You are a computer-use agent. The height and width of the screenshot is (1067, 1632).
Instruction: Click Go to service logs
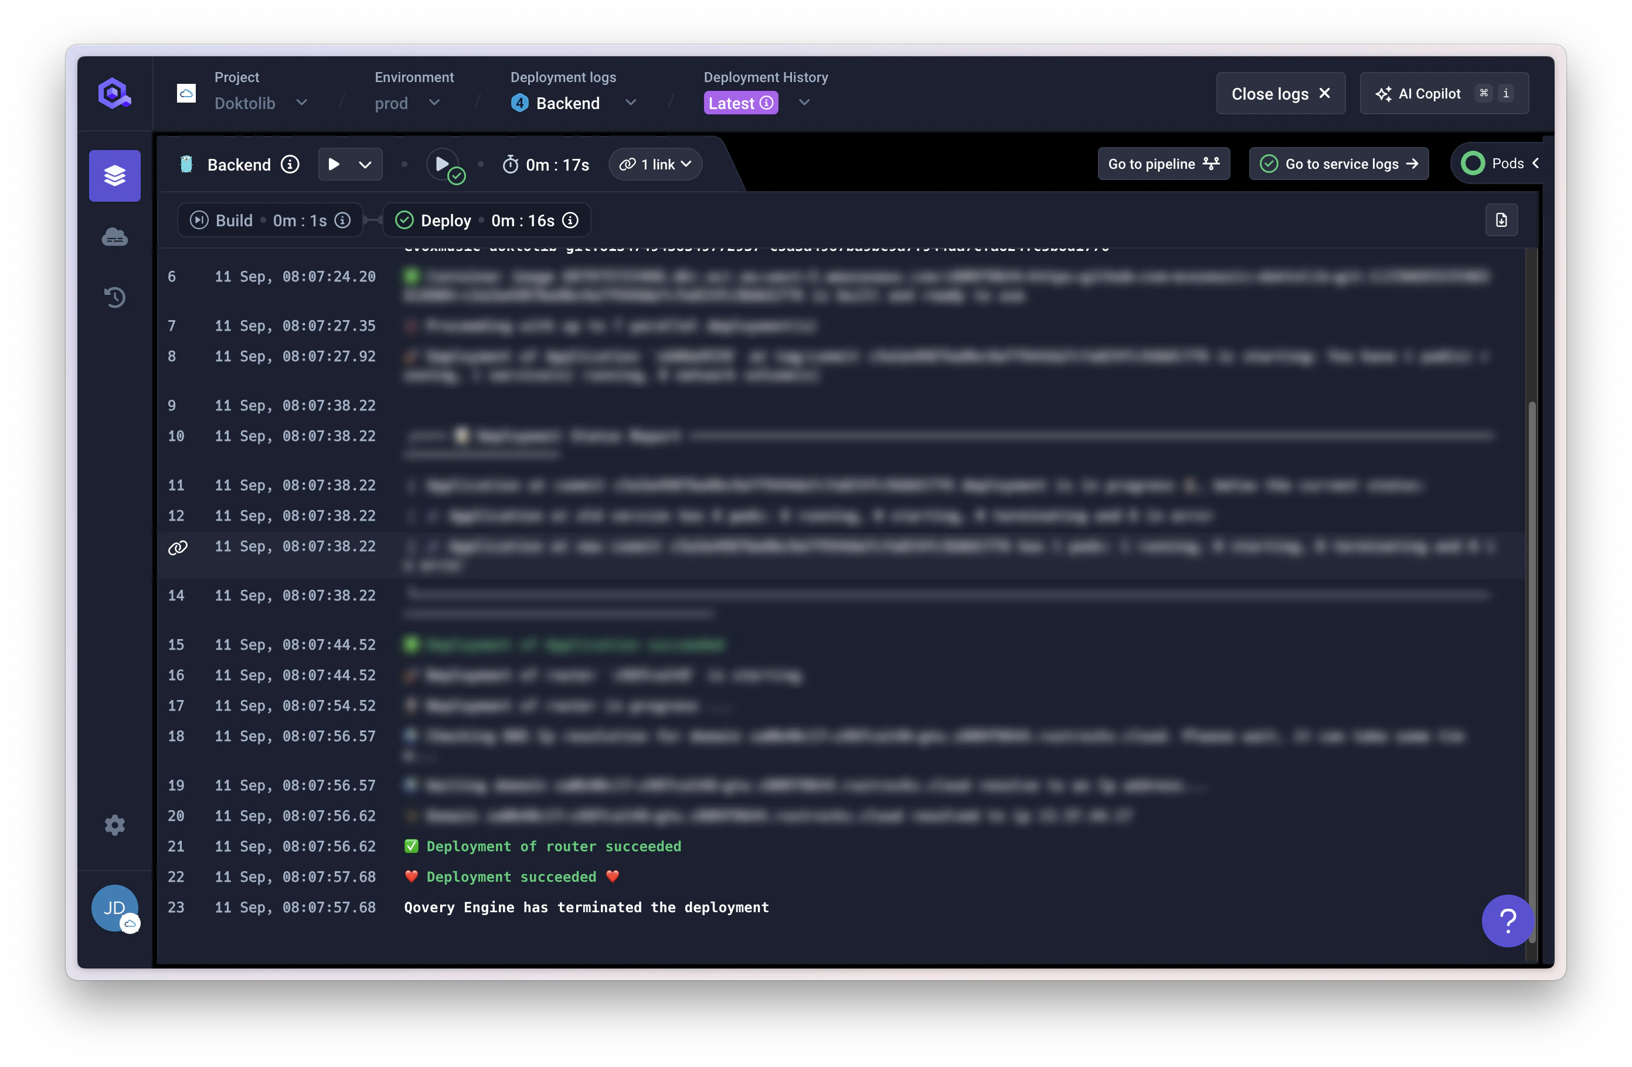tap(1338, 164)
